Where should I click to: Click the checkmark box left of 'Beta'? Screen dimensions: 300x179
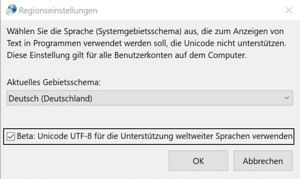[x=11, y=137]
